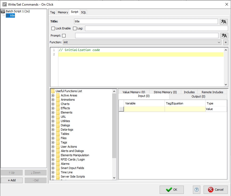The width and height of the screenshot is (231, 196).
Task: Expand the Active Areas folder
Action: tap(53, 95)
